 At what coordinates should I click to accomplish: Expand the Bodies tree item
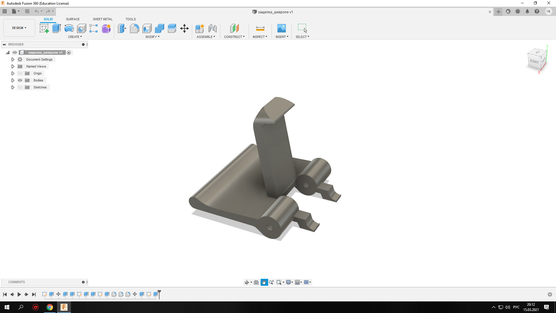point(13,80)
